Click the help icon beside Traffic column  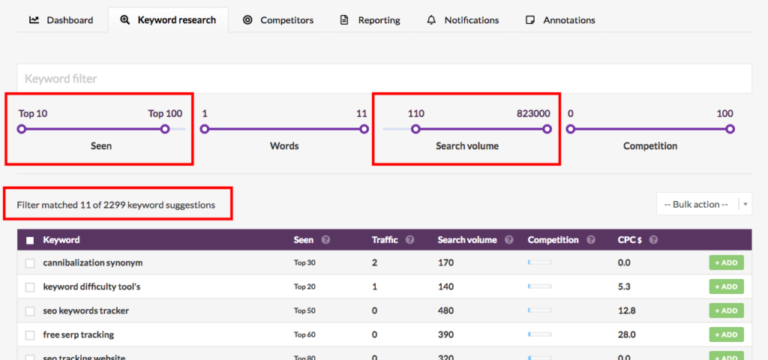[x=410, y=240]
